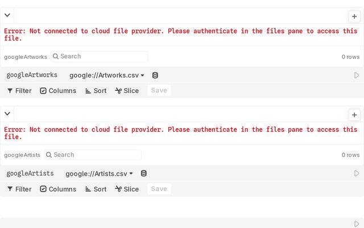The width and height of the screenshot is (364, 228).
Task: Focus the googleArtworks search field
Action: [x=101, y=56]
